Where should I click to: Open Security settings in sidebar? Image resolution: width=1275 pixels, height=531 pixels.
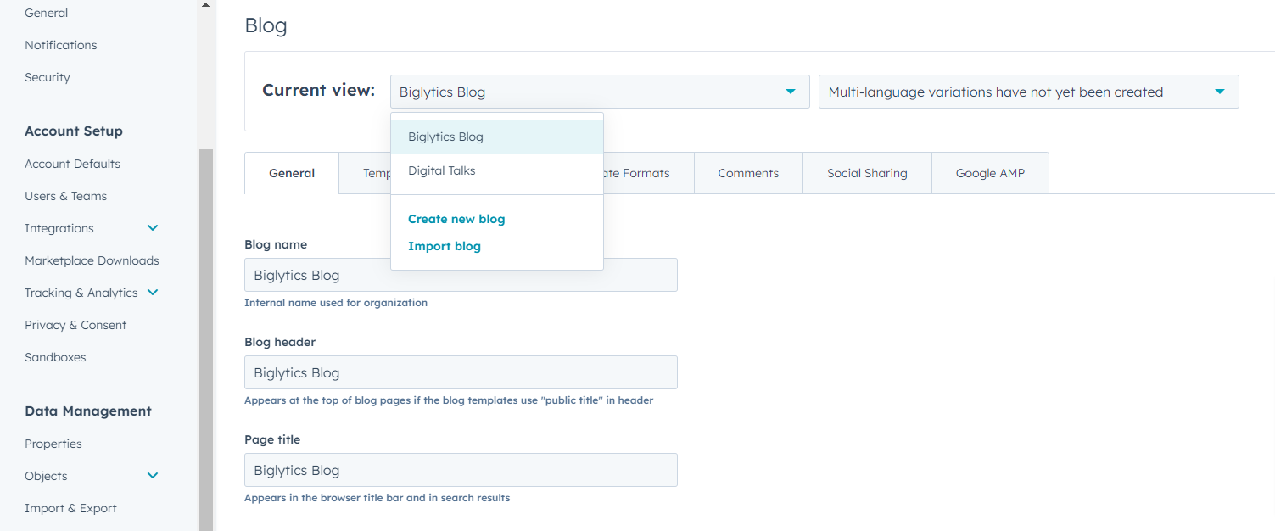point(48,77)
